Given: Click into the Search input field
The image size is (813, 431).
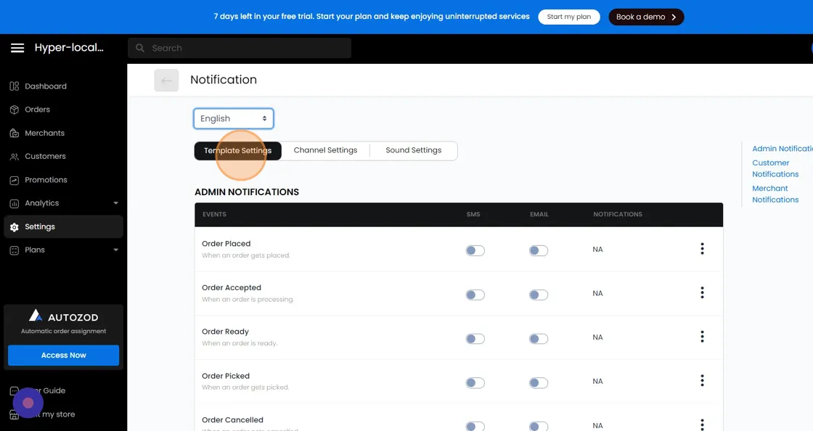Looking at the screenshot, I should 240,48.
